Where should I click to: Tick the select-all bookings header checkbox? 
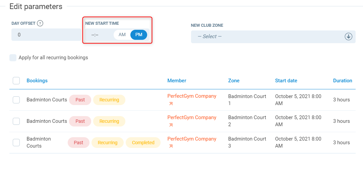point(16,81)
